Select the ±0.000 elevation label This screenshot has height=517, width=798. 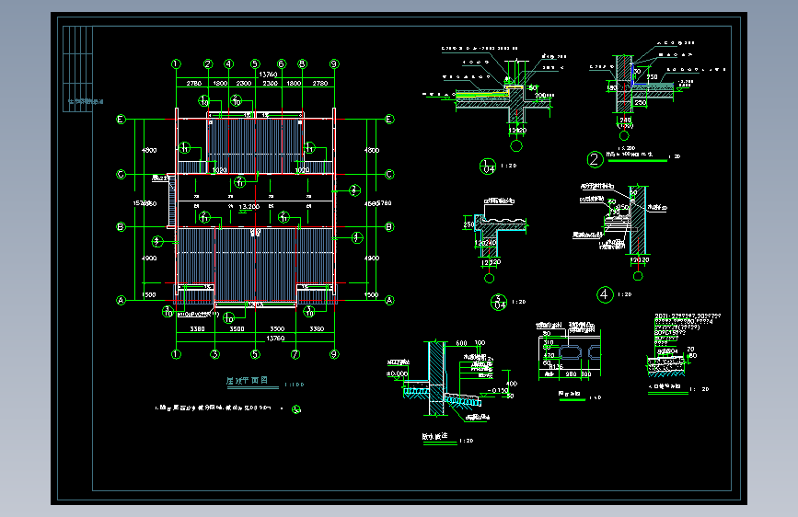pos(397,374)
